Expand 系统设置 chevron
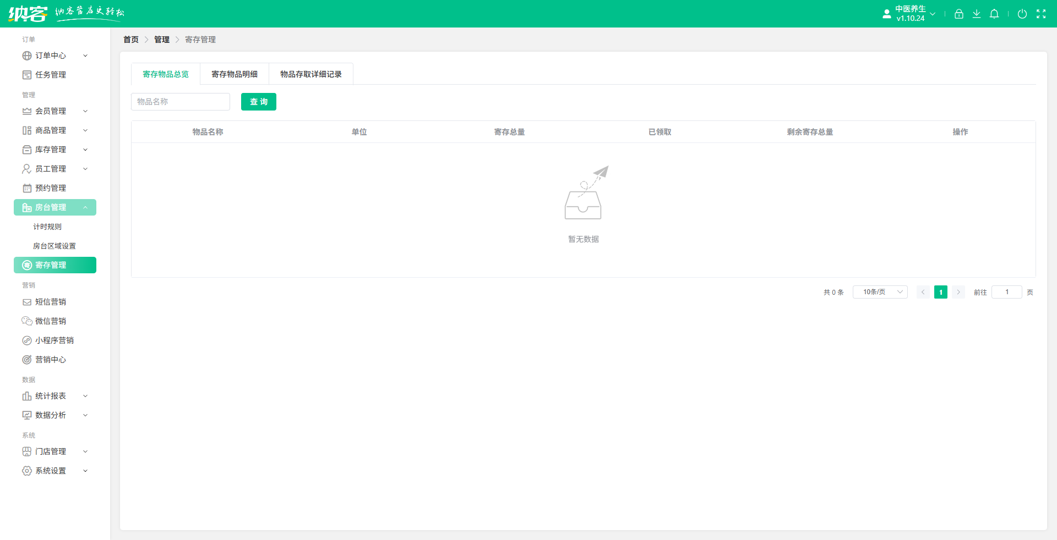The width and height of the screenshot is (1057, 540). point(85,471)
